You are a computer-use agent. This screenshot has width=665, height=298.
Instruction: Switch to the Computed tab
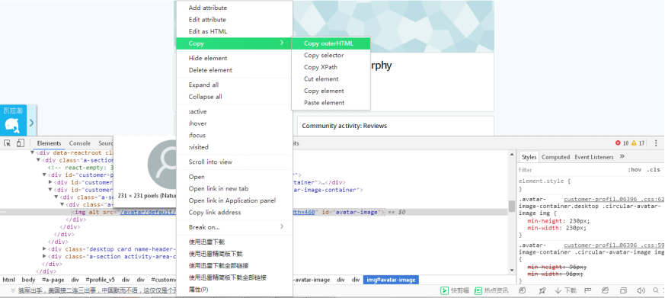coord(555,157)
